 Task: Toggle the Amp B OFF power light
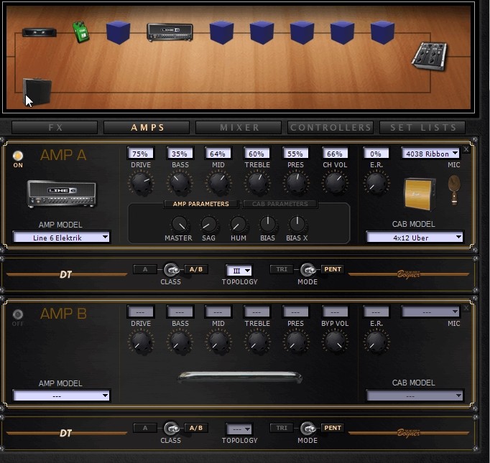(18, 314)
